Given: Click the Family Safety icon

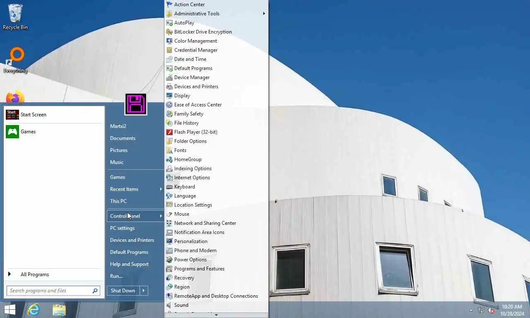Looking at the screenshot, I should [x=169, y=113].
